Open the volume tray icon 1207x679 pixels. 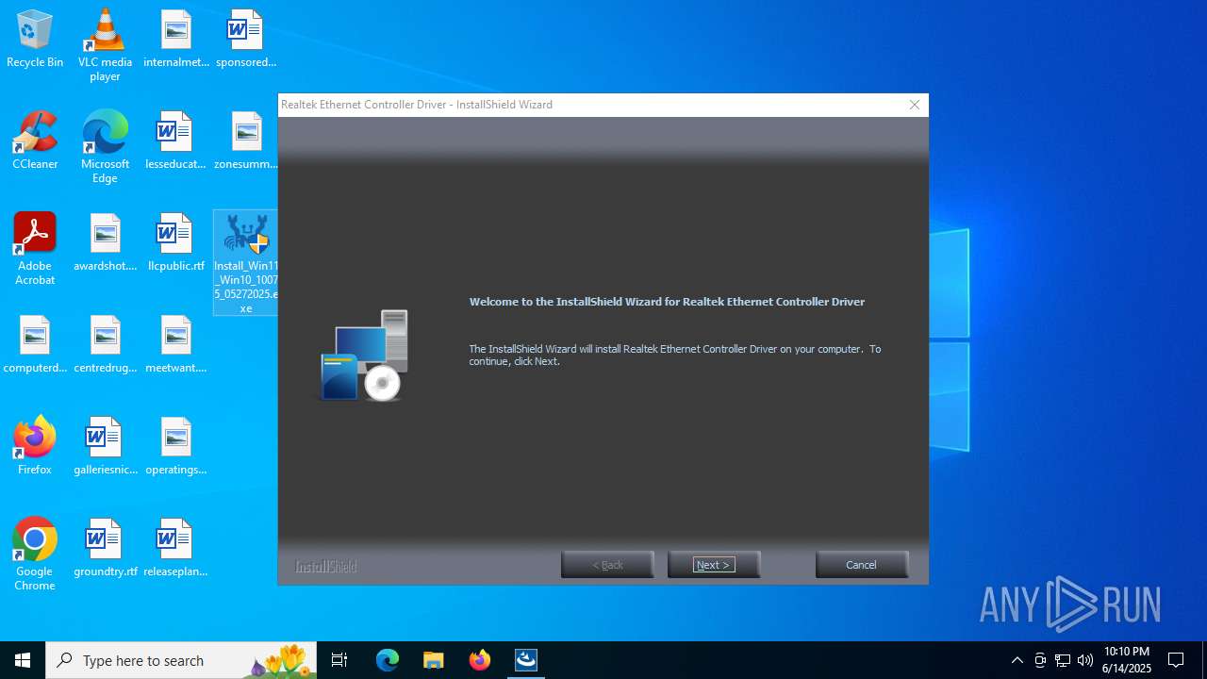(x=1085, y=660)
